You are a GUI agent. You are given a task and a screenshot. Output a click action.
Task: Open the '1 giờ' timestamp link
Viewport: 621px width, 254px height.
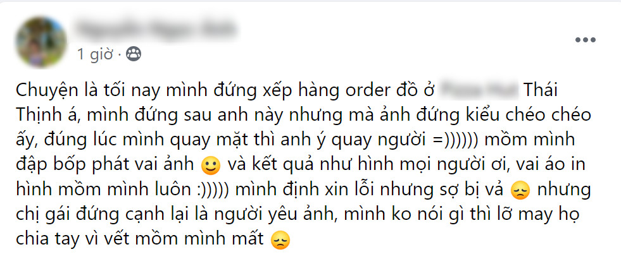coord(96,54)
